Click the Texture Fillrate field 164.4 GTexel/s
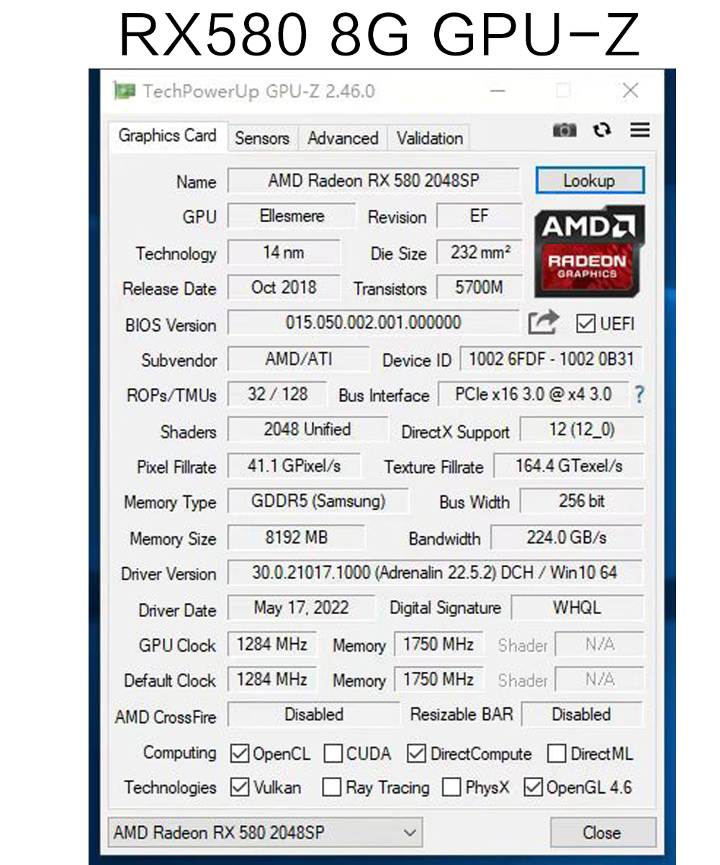 click(x=569, y=466)
